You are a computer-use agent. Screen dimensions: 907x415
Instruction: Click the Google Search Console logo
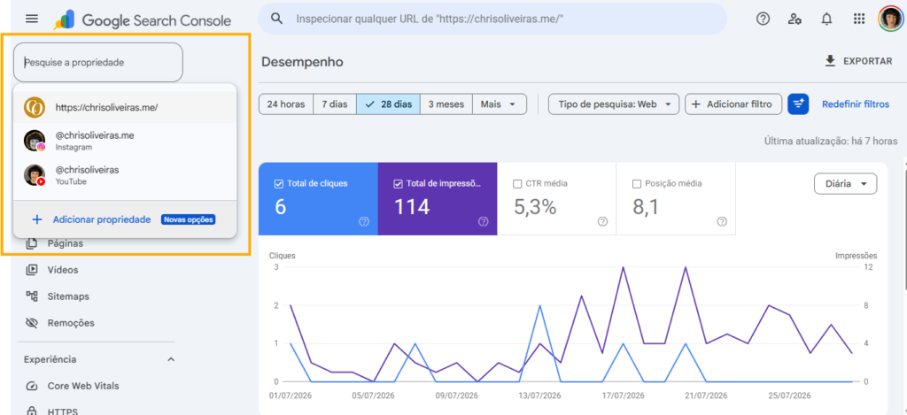click(x=143, y=20)
